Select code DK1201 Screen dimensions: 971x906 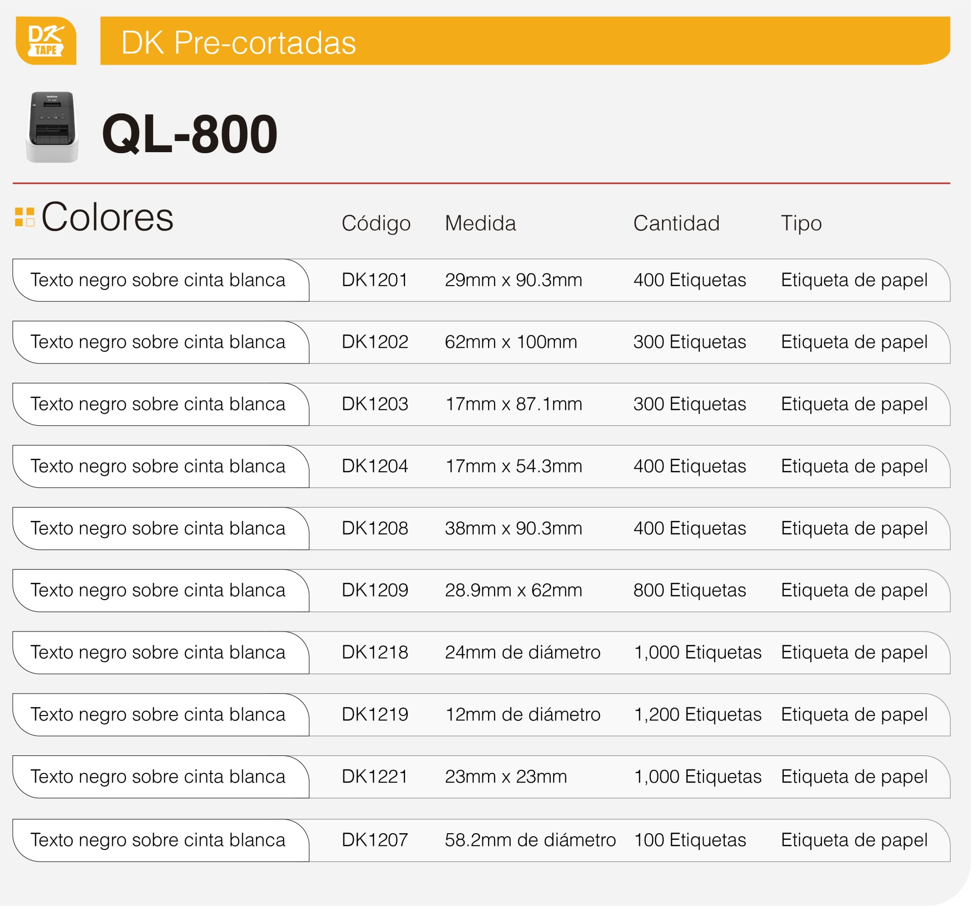[x=375, y=280]
